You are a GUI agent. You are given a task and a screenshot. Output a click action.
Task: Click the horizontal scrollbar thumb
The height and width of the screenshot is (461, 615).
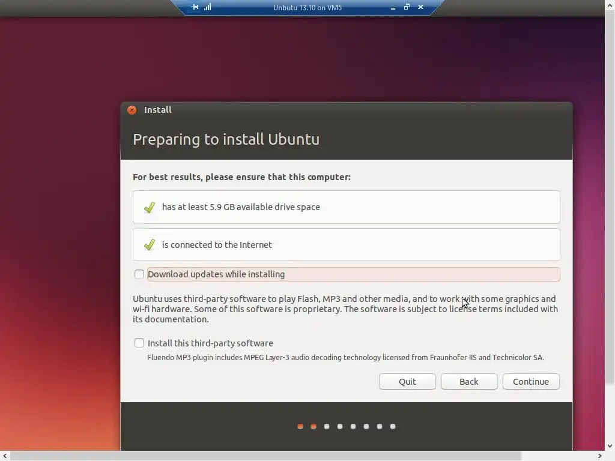click(266, 456)
